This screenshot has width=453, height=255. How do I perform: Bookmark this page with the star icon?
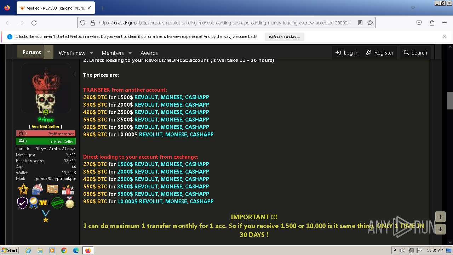pyautogui.click(x=370, y=23)
